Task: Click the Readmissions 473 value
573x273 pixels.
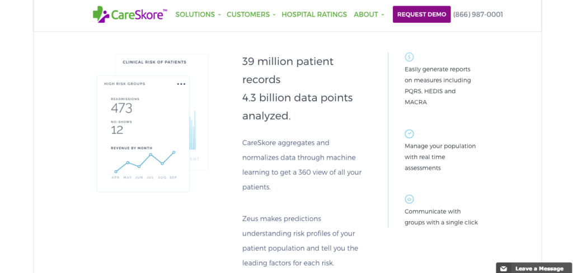Action: (121, 108)
